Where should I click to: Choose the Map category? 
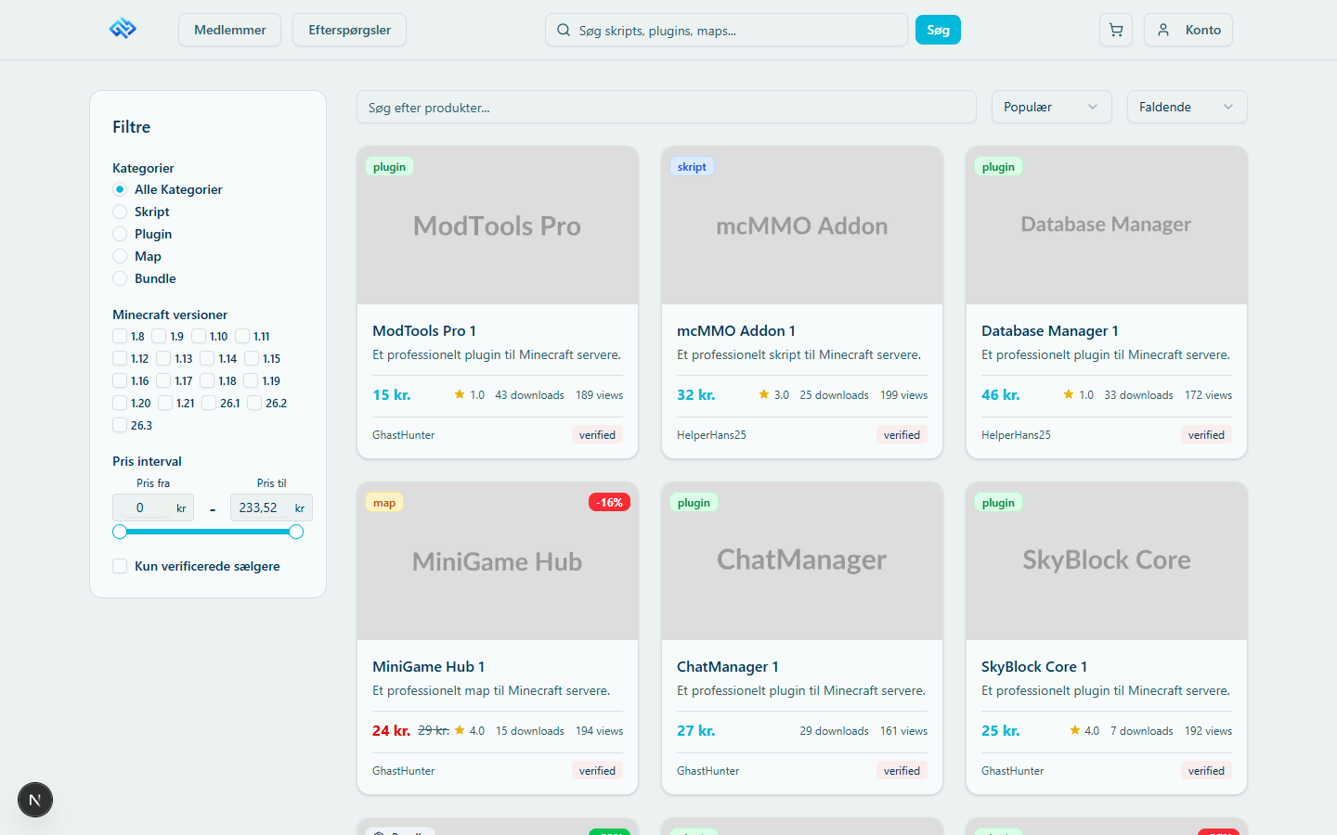[x=120, y=256]
